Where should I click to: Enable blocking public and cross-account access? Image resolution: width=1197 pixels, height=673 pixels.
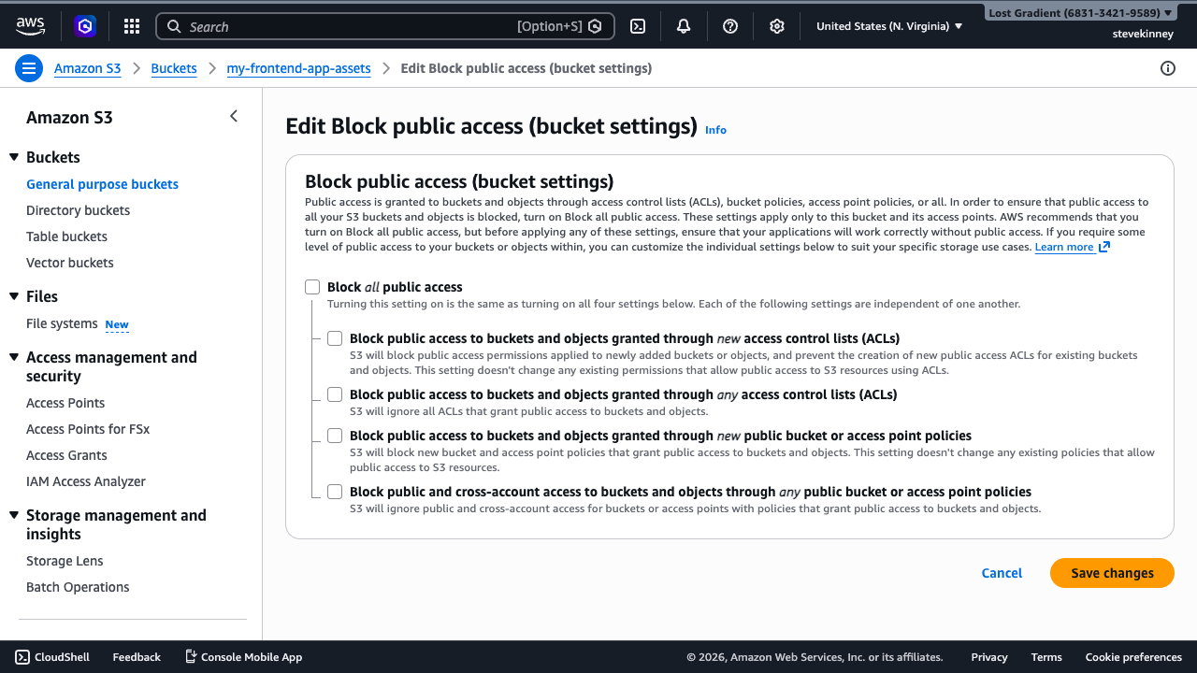click(x=335, y=492)
